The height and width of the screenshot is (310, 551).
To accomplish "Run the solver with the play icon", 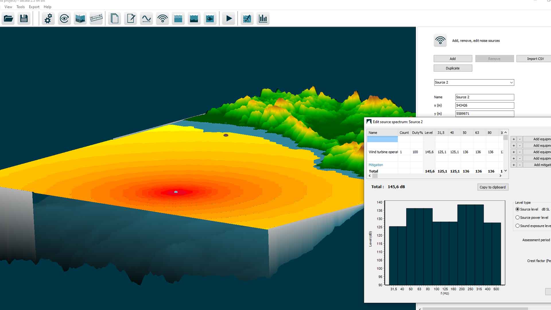I will point(229,19).
